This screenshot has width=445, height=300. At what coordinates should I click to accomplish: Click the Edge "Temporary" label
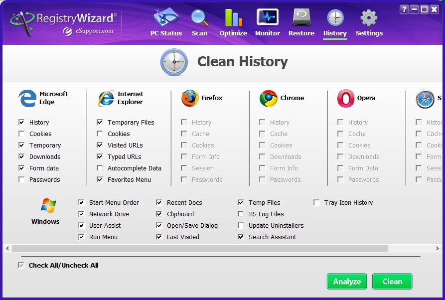coord(45,146)
